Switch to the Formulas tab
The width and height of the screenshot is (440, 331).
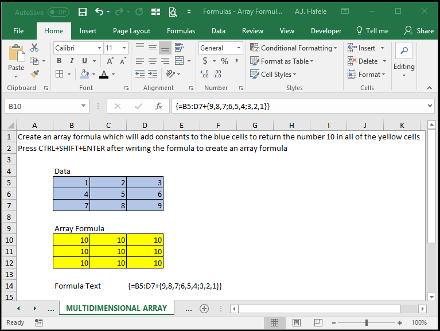pos(181,31)
